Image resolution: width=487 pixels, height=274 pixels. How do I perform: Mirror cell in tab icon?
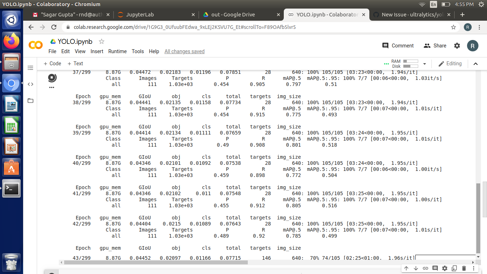[x=454, y=268]
